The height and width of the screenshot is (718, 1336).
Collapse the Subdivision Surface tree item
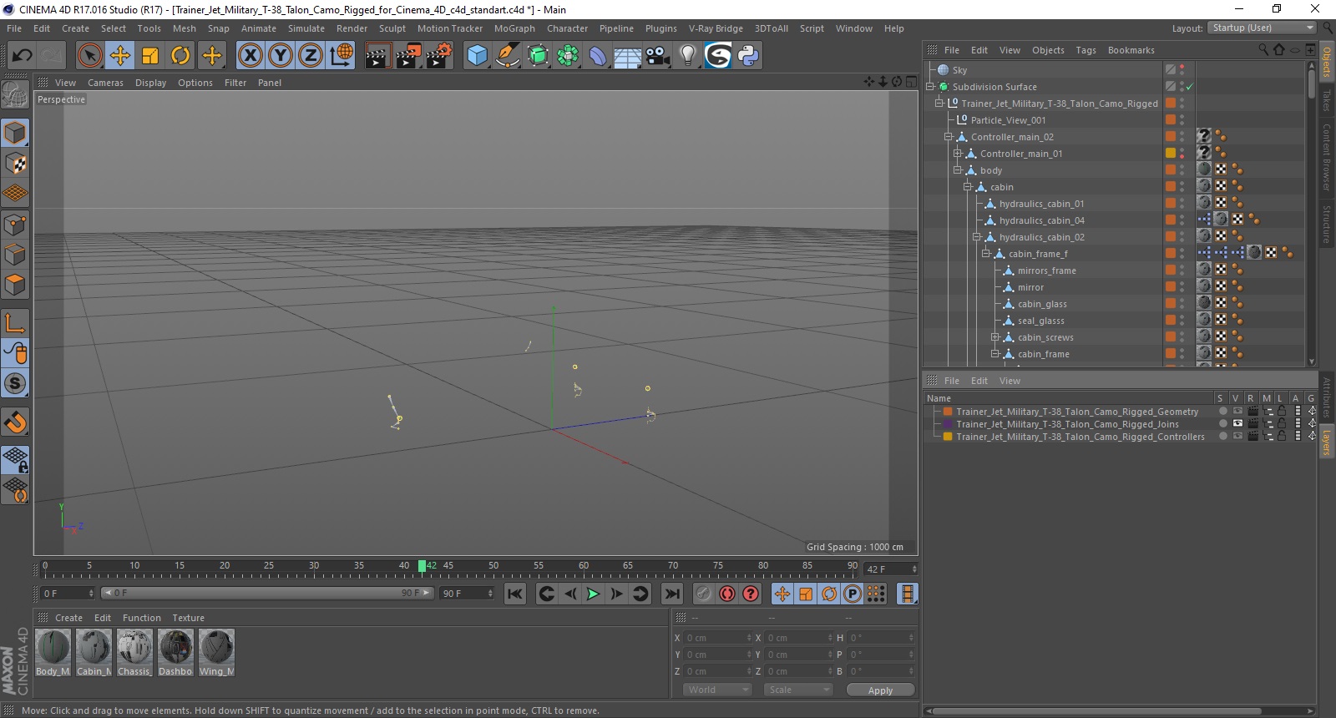(x=930, y=87)
